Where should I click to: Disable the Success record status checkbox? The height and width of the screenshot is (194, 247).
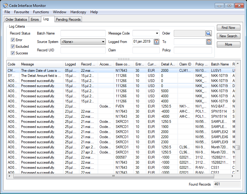[13, 53]
